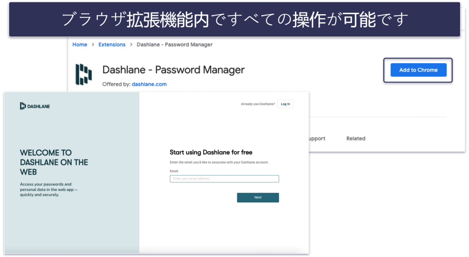Click the Add to Chrome button
Image resolution: width=469 pixels, height=257 pixels.
(x=418, y=70)
